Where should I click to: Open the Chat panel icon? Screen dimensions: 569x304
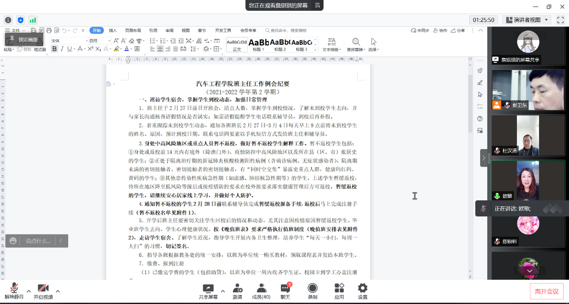(x=285, y=288)
